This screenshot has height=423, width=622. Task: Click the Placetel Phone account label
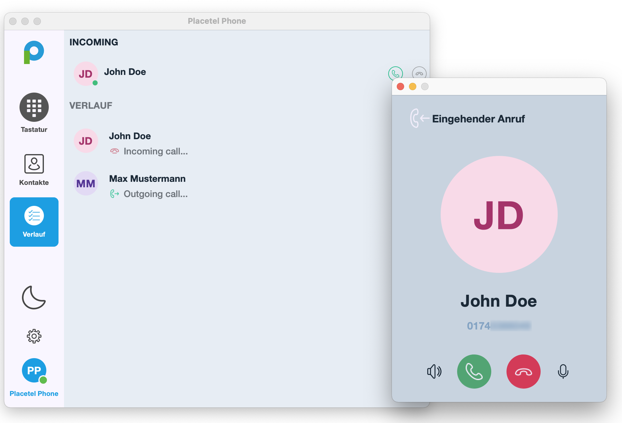click(x=34, y=393)
